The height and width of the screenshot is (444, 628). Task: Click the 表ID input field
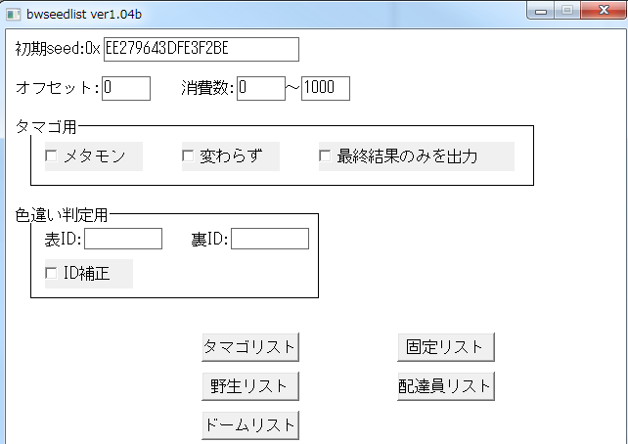point(123,239)
